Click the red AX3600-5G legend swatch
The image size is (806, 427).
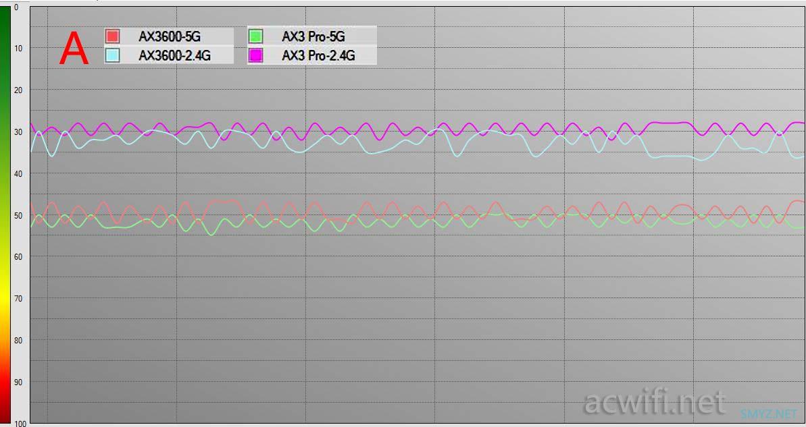coord(112,36)
